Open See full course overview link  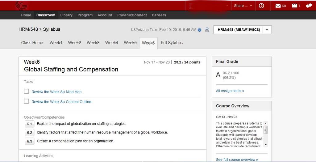pos(237,160)
